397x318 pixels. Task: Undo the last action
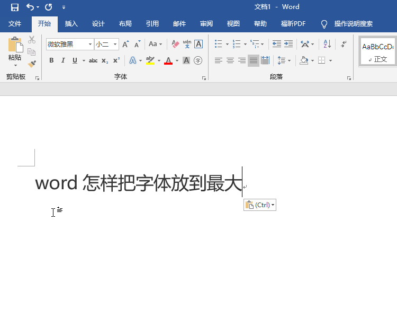(30, 7)
